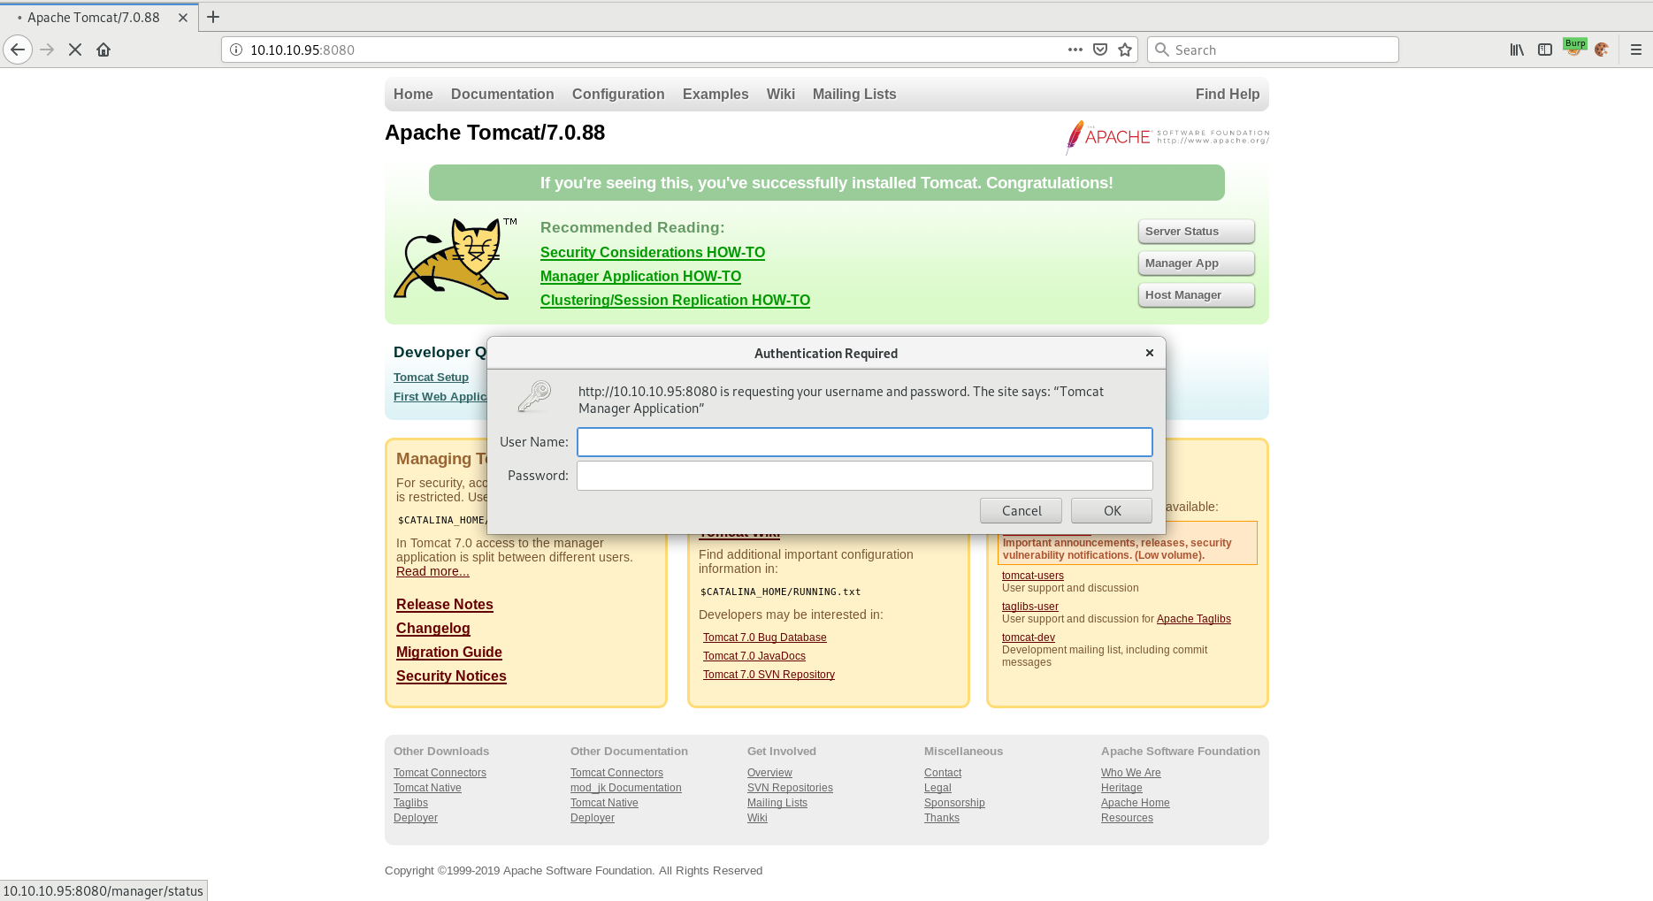Open the new tab plus button

[x=213, y=17]
